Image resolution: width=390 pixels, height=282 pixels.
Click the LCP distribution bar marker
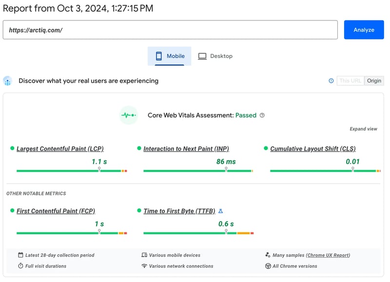coord(99,169)
